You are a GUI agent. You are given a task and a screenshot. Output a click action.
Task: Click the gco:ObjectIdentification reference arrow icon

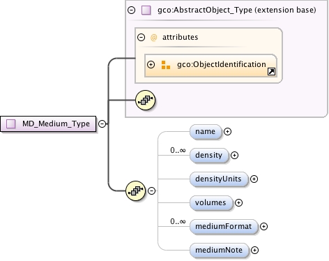(271, 72)
